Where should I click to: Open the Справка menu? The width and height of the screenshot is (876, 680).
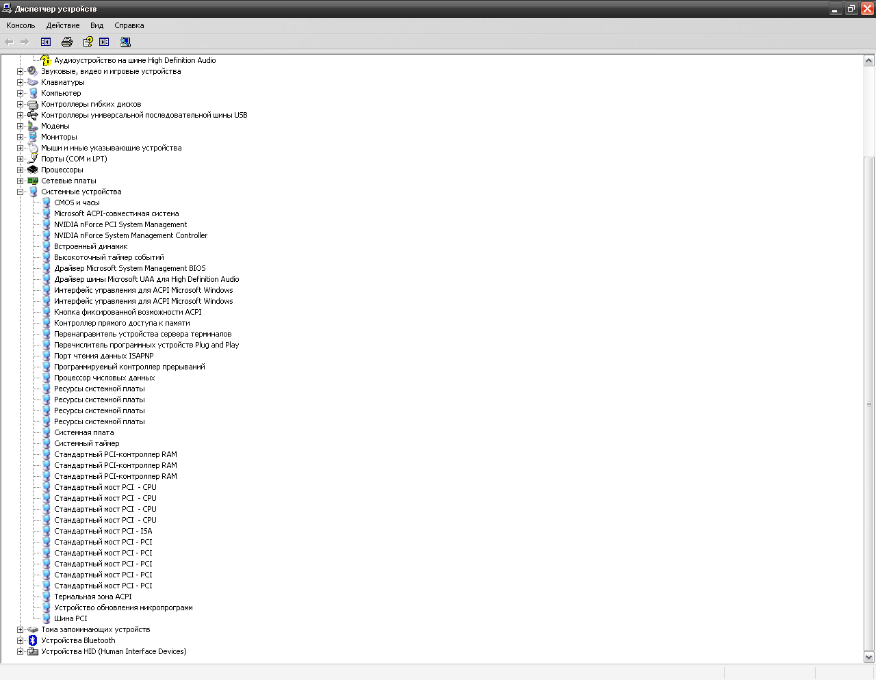click(129, 25)
